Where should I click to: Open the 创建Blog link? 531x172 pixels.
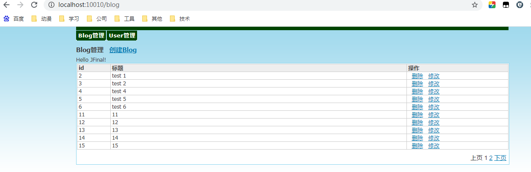(123, 50)
